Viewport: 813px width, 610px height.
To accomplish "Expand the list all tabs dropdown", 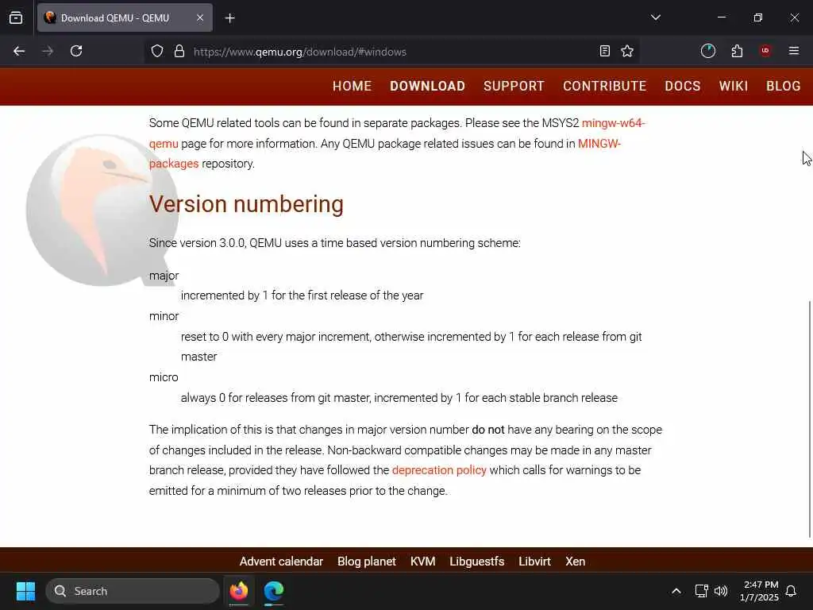I will (x=655, y=17).
